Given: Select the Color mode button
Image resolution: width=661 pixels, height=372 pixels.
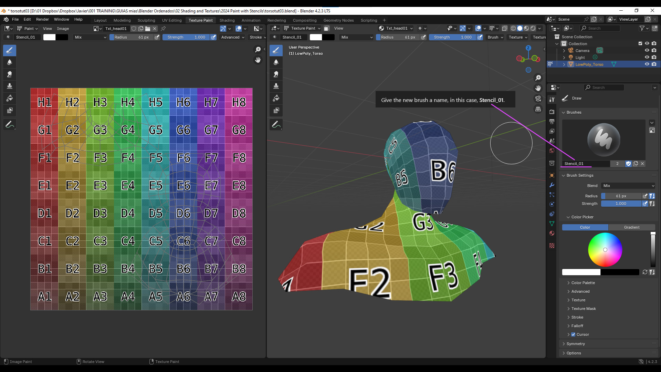Looking at the screenshot, I should (585, 227).
